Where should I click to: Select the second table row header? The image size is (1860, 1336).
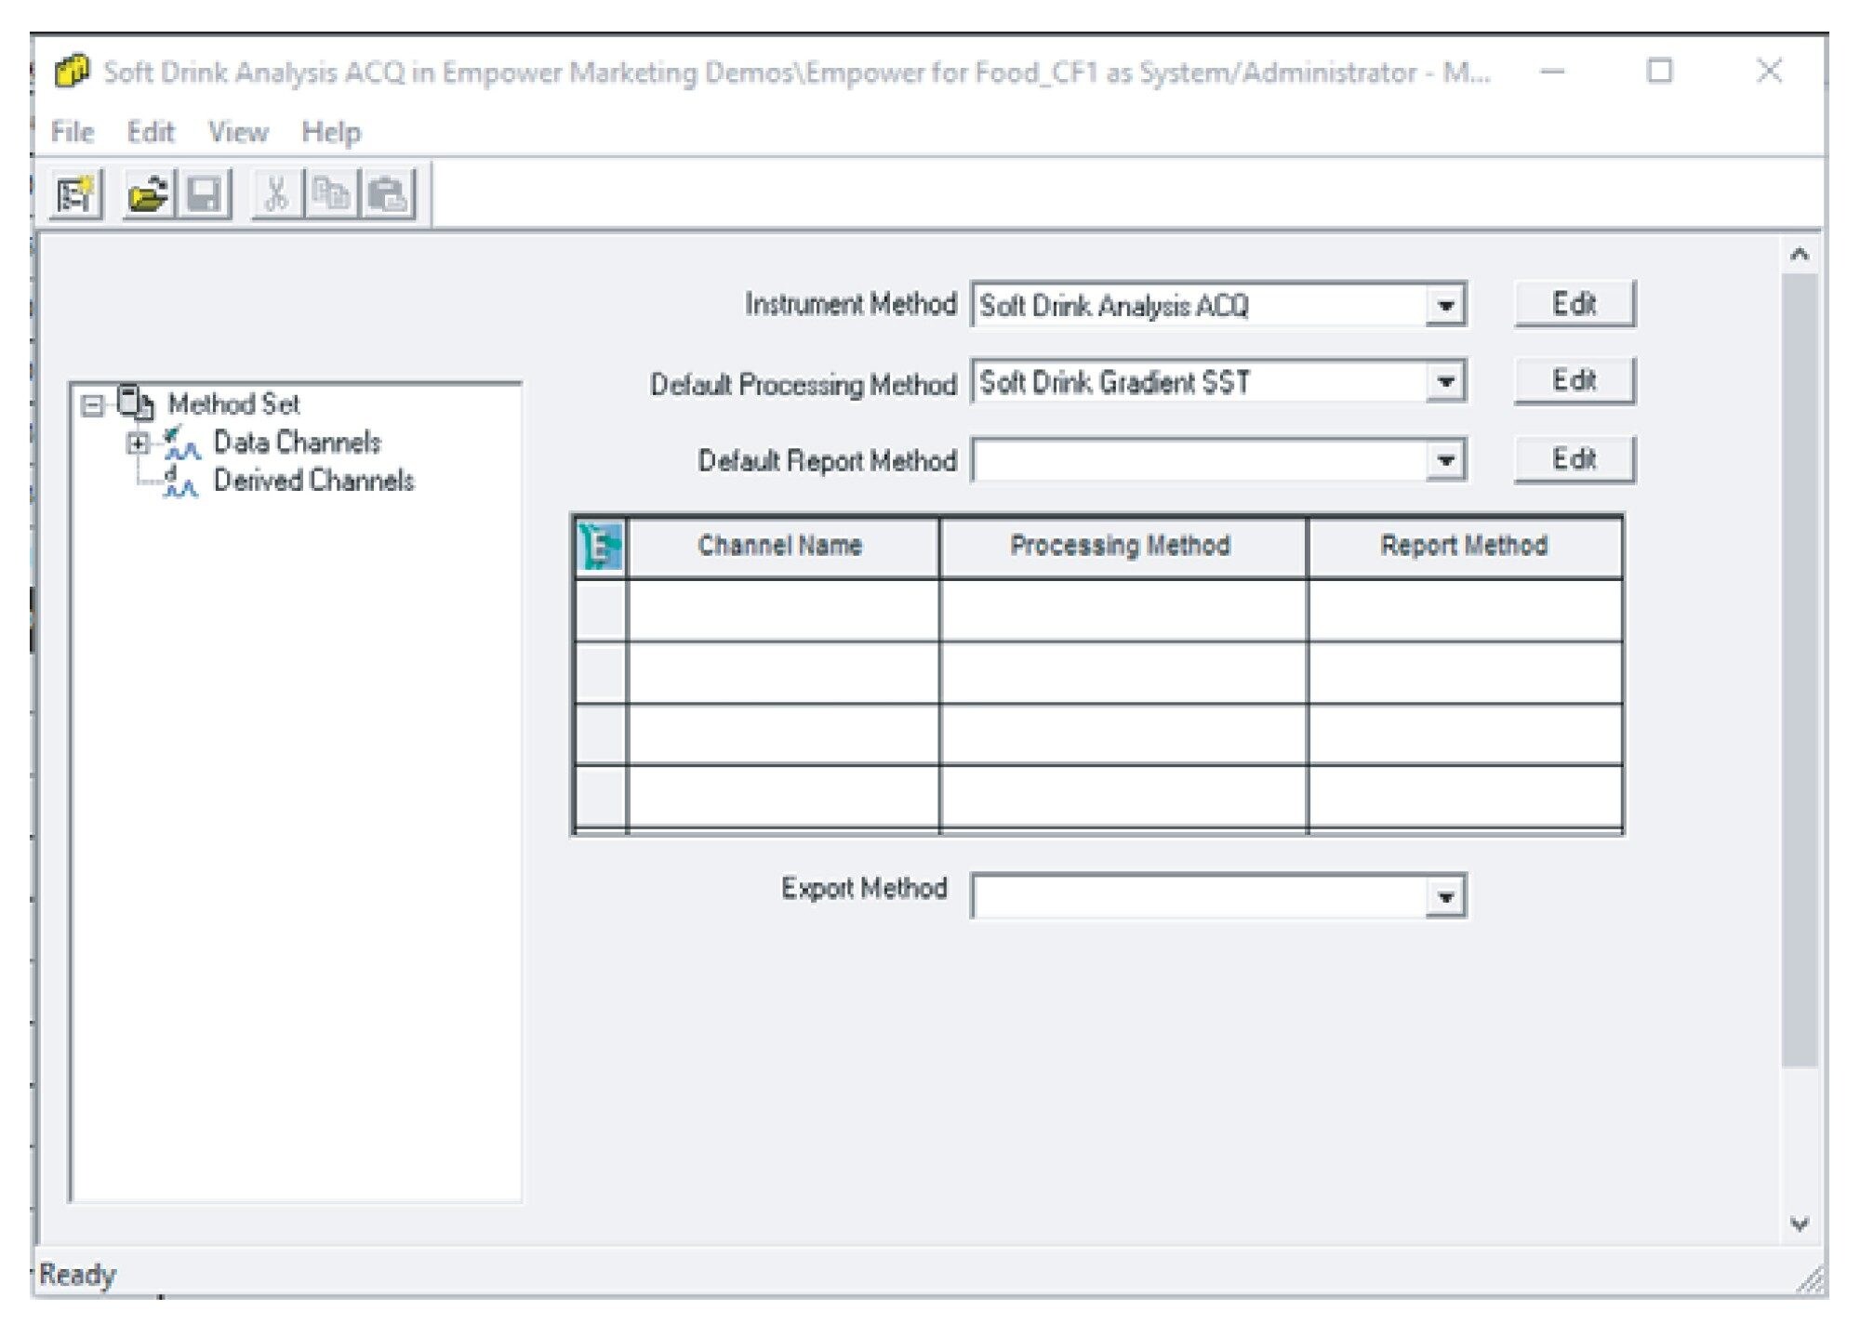point(601,672)
